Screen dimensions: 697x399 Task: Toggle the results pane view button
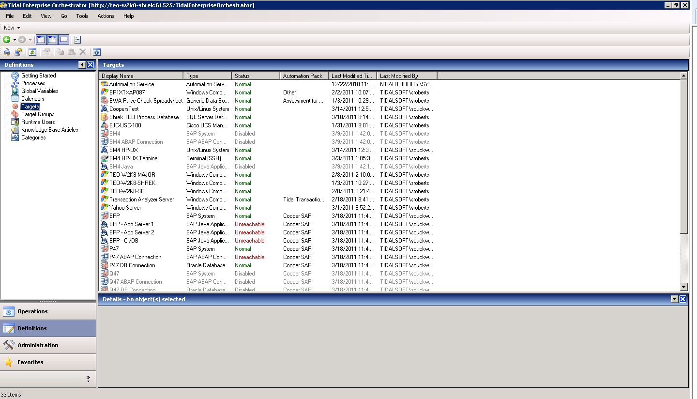pyautogui.click(x=52, y=40)
